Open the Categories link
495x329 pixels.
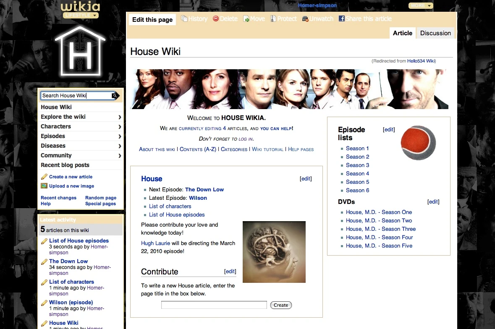tap(234, 149)
